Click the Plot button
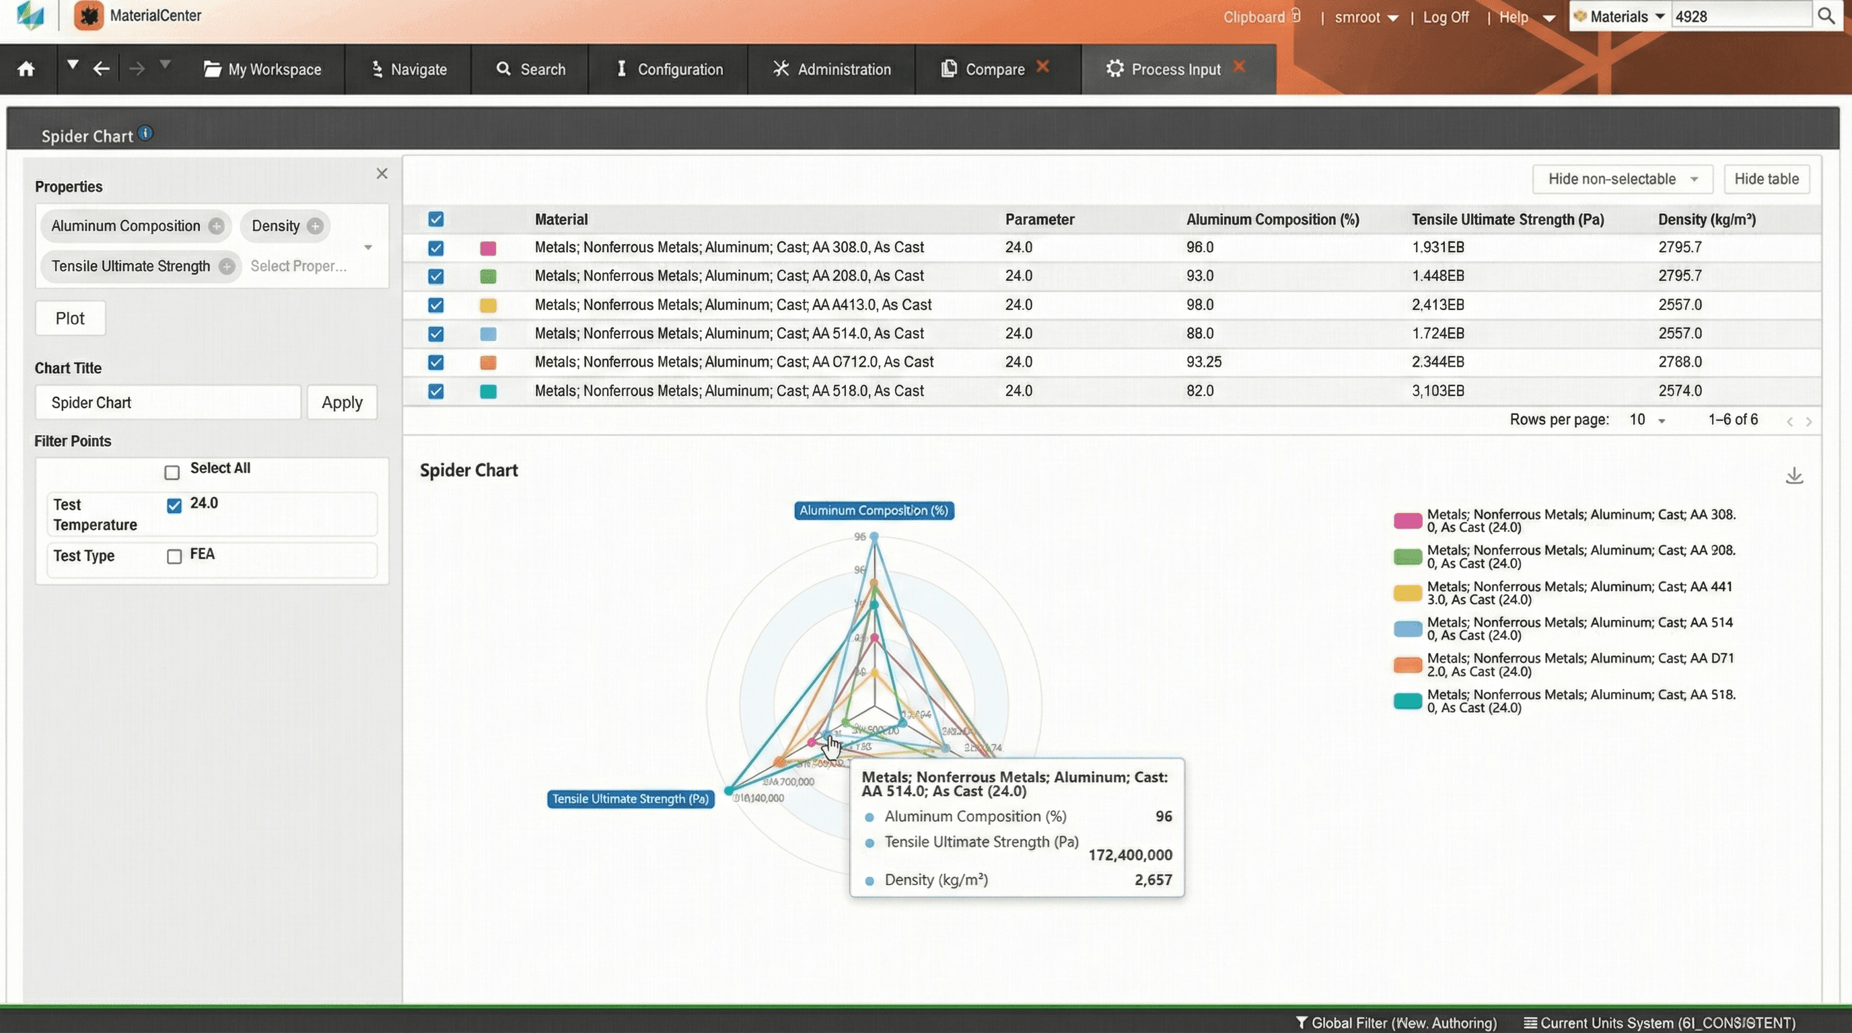The width and height of the screenshot is (1852, 1033). 70,318
